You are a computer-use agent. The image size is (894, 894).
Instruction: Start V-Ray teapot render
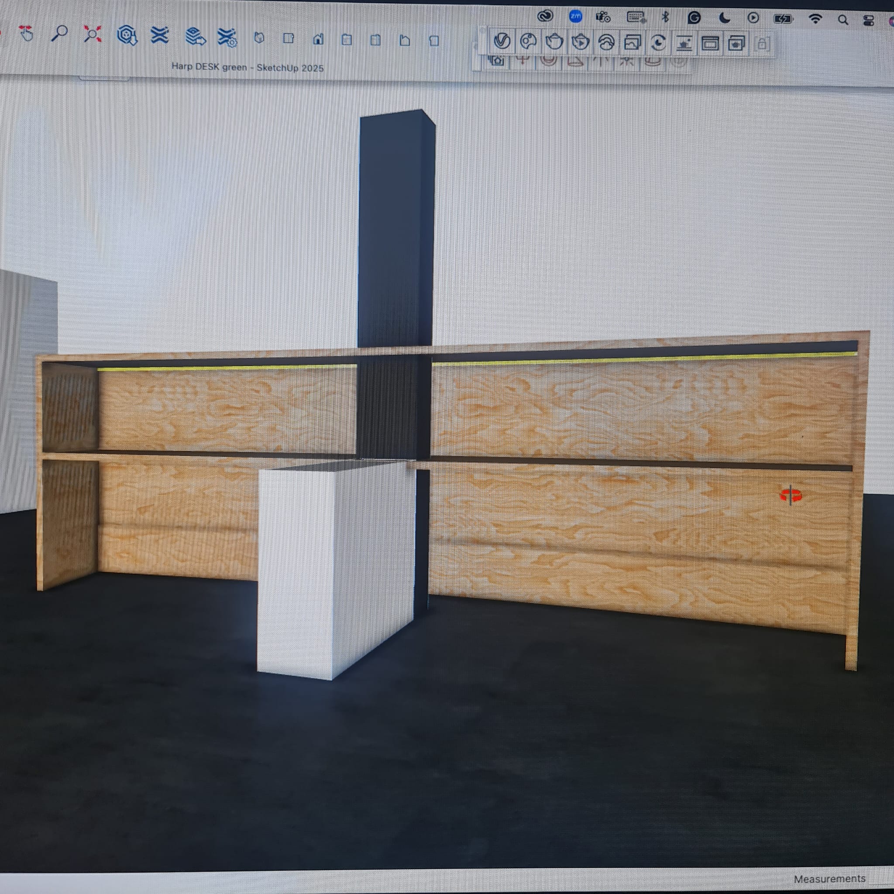554,42
